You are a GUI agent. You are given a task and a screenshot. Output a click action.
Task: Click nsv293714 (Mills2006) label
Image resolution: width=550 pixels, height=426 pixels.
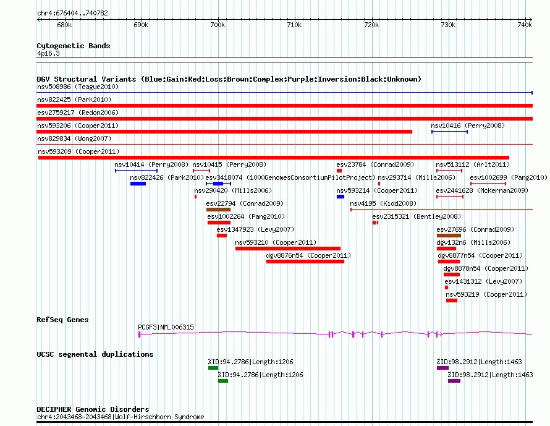[417, 177]
